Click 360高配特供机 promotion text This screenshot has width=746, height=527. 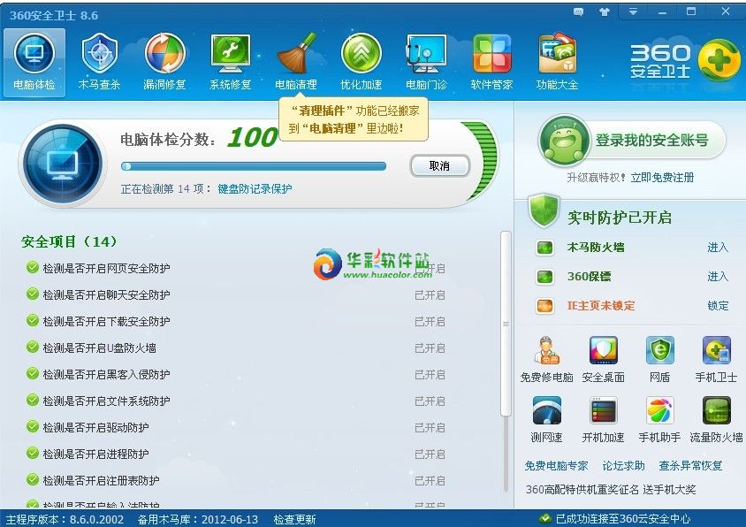[x=611, y=489]
